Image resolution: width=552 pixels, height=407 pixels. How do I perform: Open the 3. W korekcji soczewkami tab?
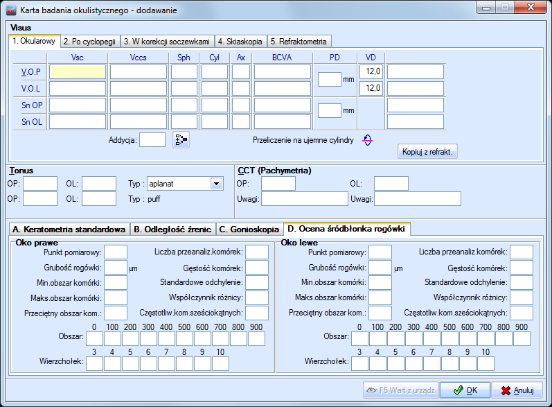[167, 42]
